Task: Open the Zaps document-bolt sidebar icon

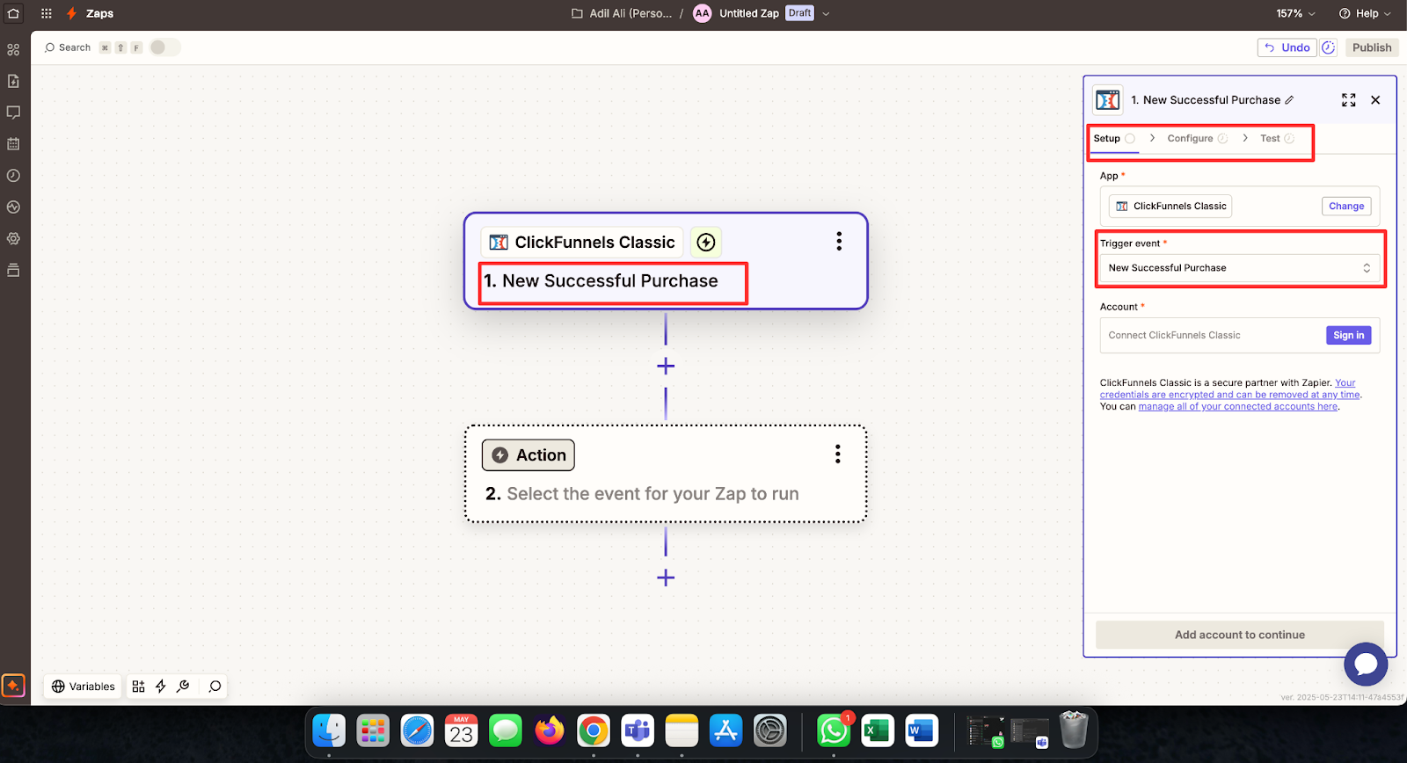Action: [13, 81]
